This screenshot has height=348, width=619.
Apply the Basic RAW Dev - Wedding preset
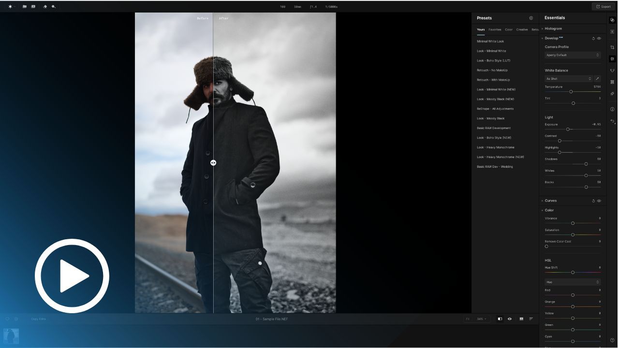pos(495,167)
